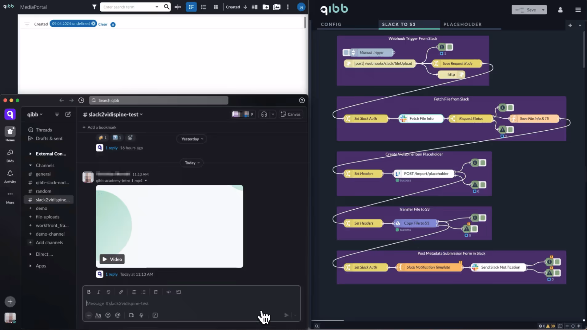Toggle bold formatting in message composer
The image size is (587, 330).
tap(89, 292)
